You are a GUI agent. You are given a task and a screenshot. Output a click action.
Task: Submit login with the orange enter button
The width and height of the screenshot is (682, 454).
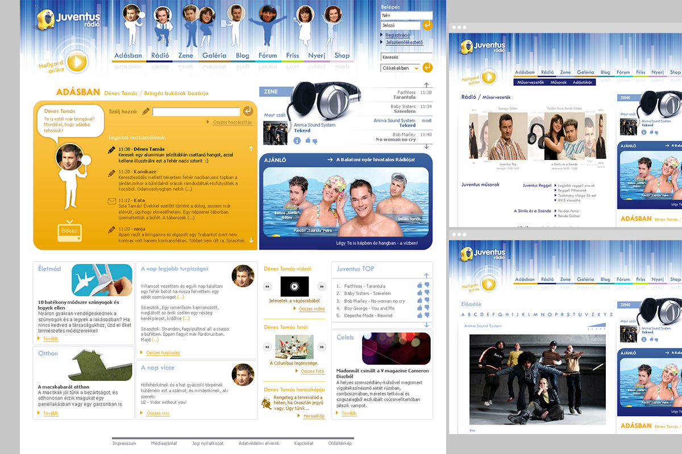click(x=427, y=25)
